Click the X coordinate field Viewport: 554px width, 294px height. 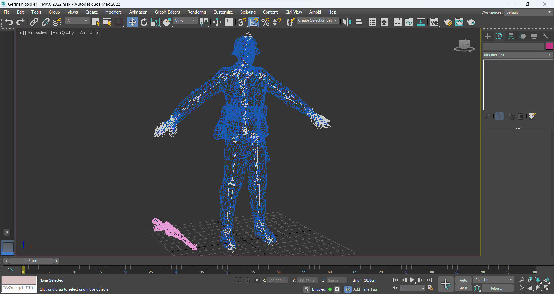point(278,280)
